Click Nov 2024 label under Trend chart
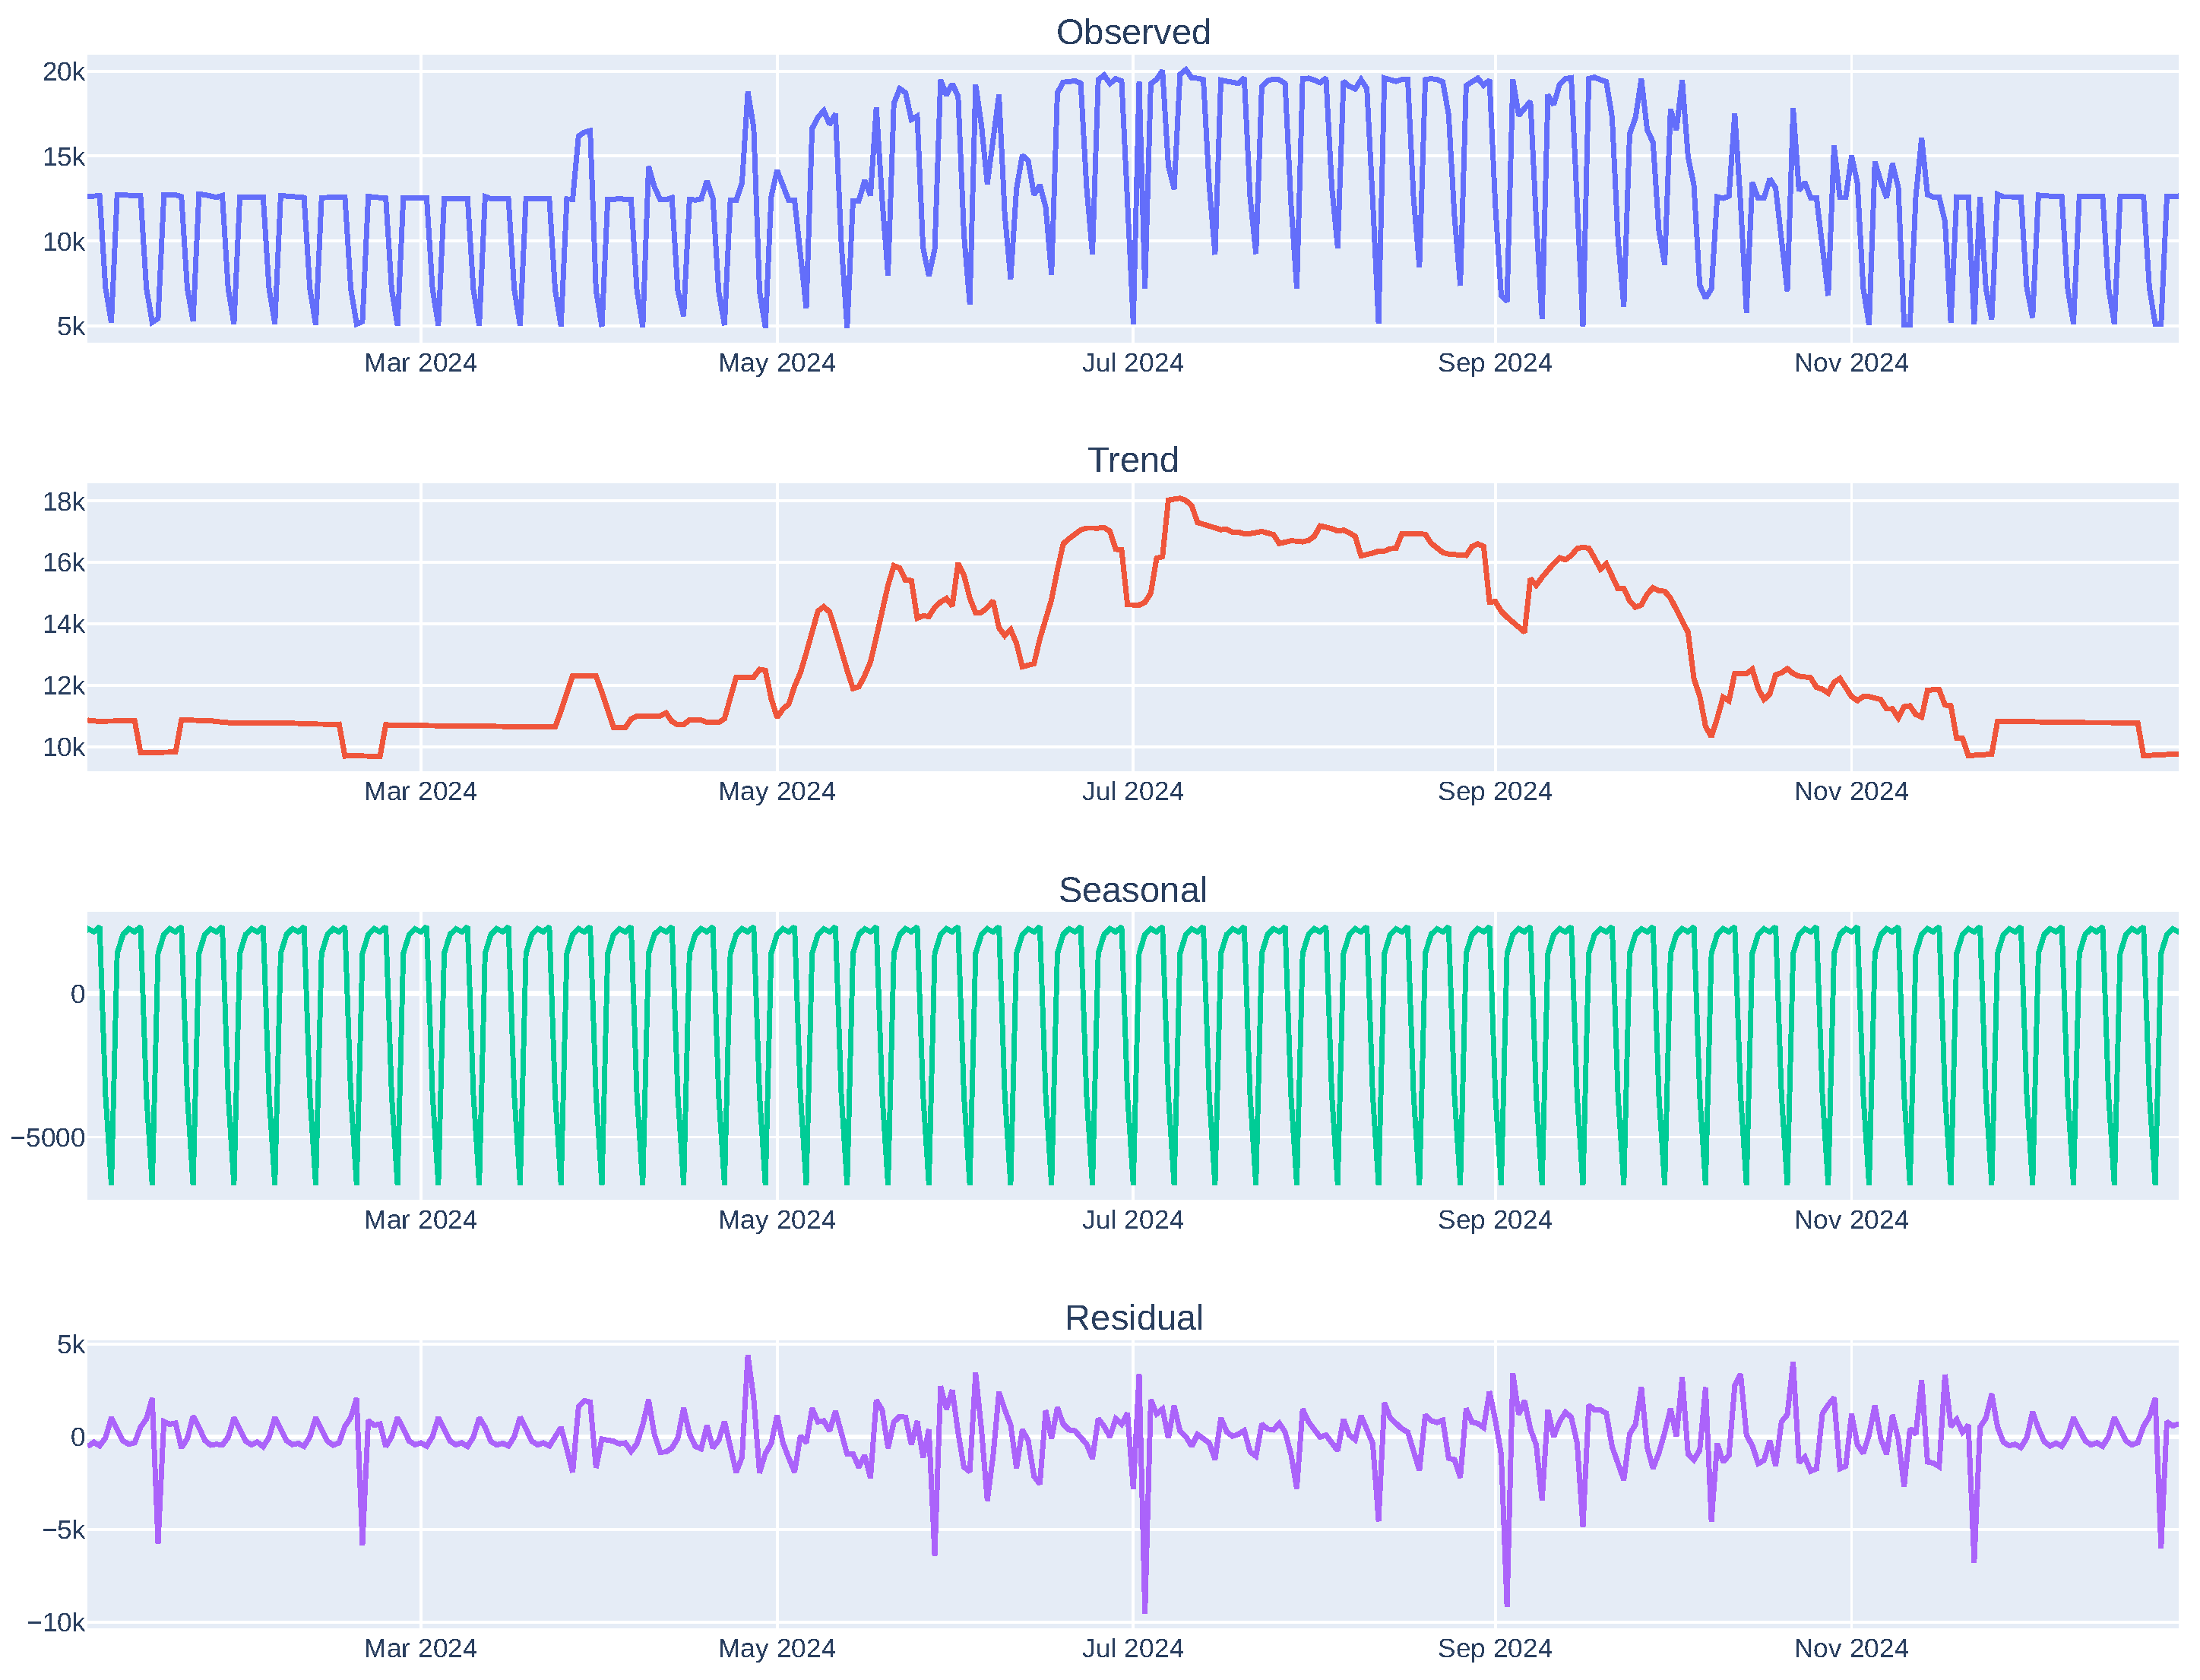 pyautogui.click(x=1850, y=791)
